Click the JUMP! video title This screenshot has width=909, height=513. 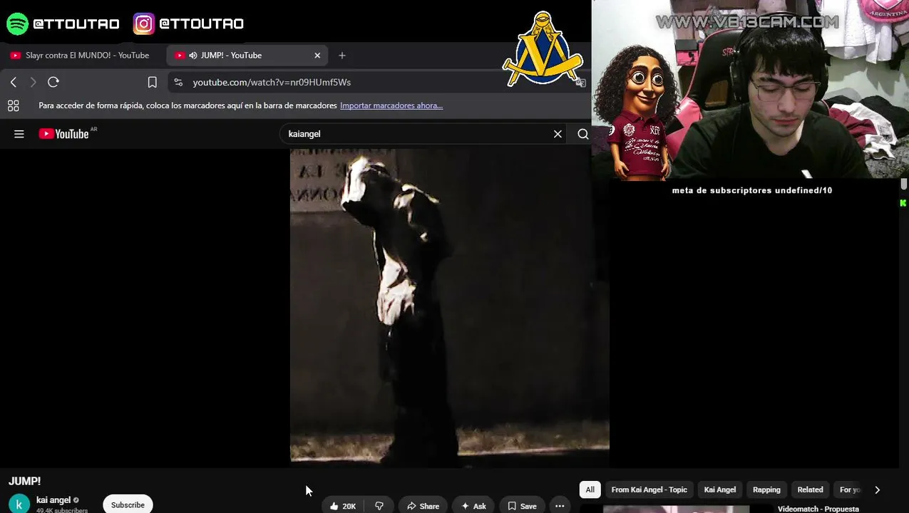(x=25, y=481)
